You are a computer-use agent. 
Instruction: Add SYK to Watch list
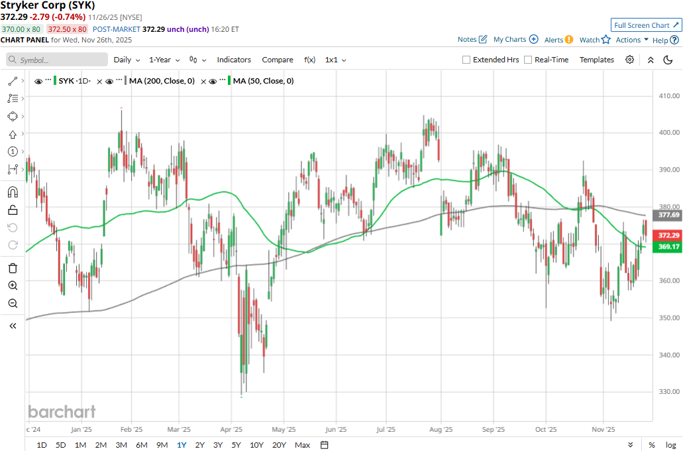point(595,40)
